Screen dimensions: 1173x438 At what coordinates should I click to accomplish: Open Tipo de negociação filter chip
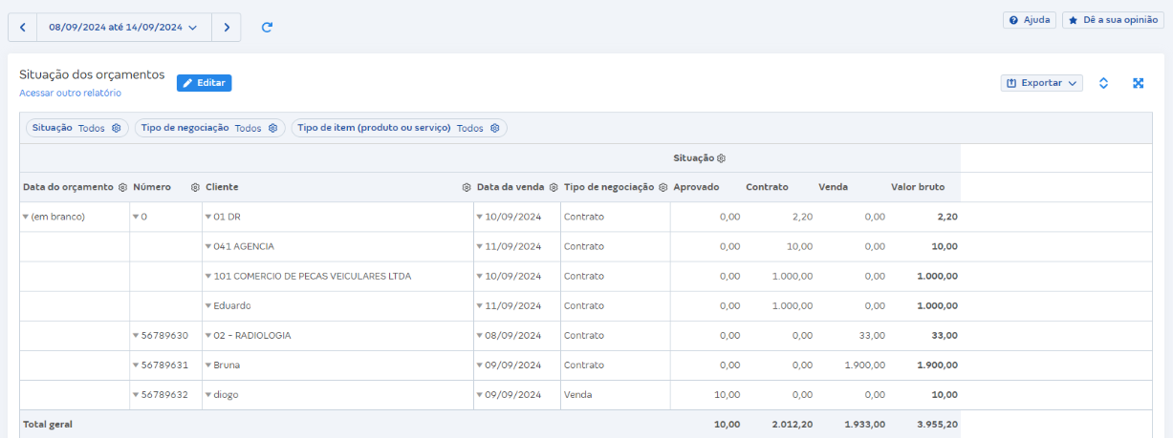click(208, 128)
